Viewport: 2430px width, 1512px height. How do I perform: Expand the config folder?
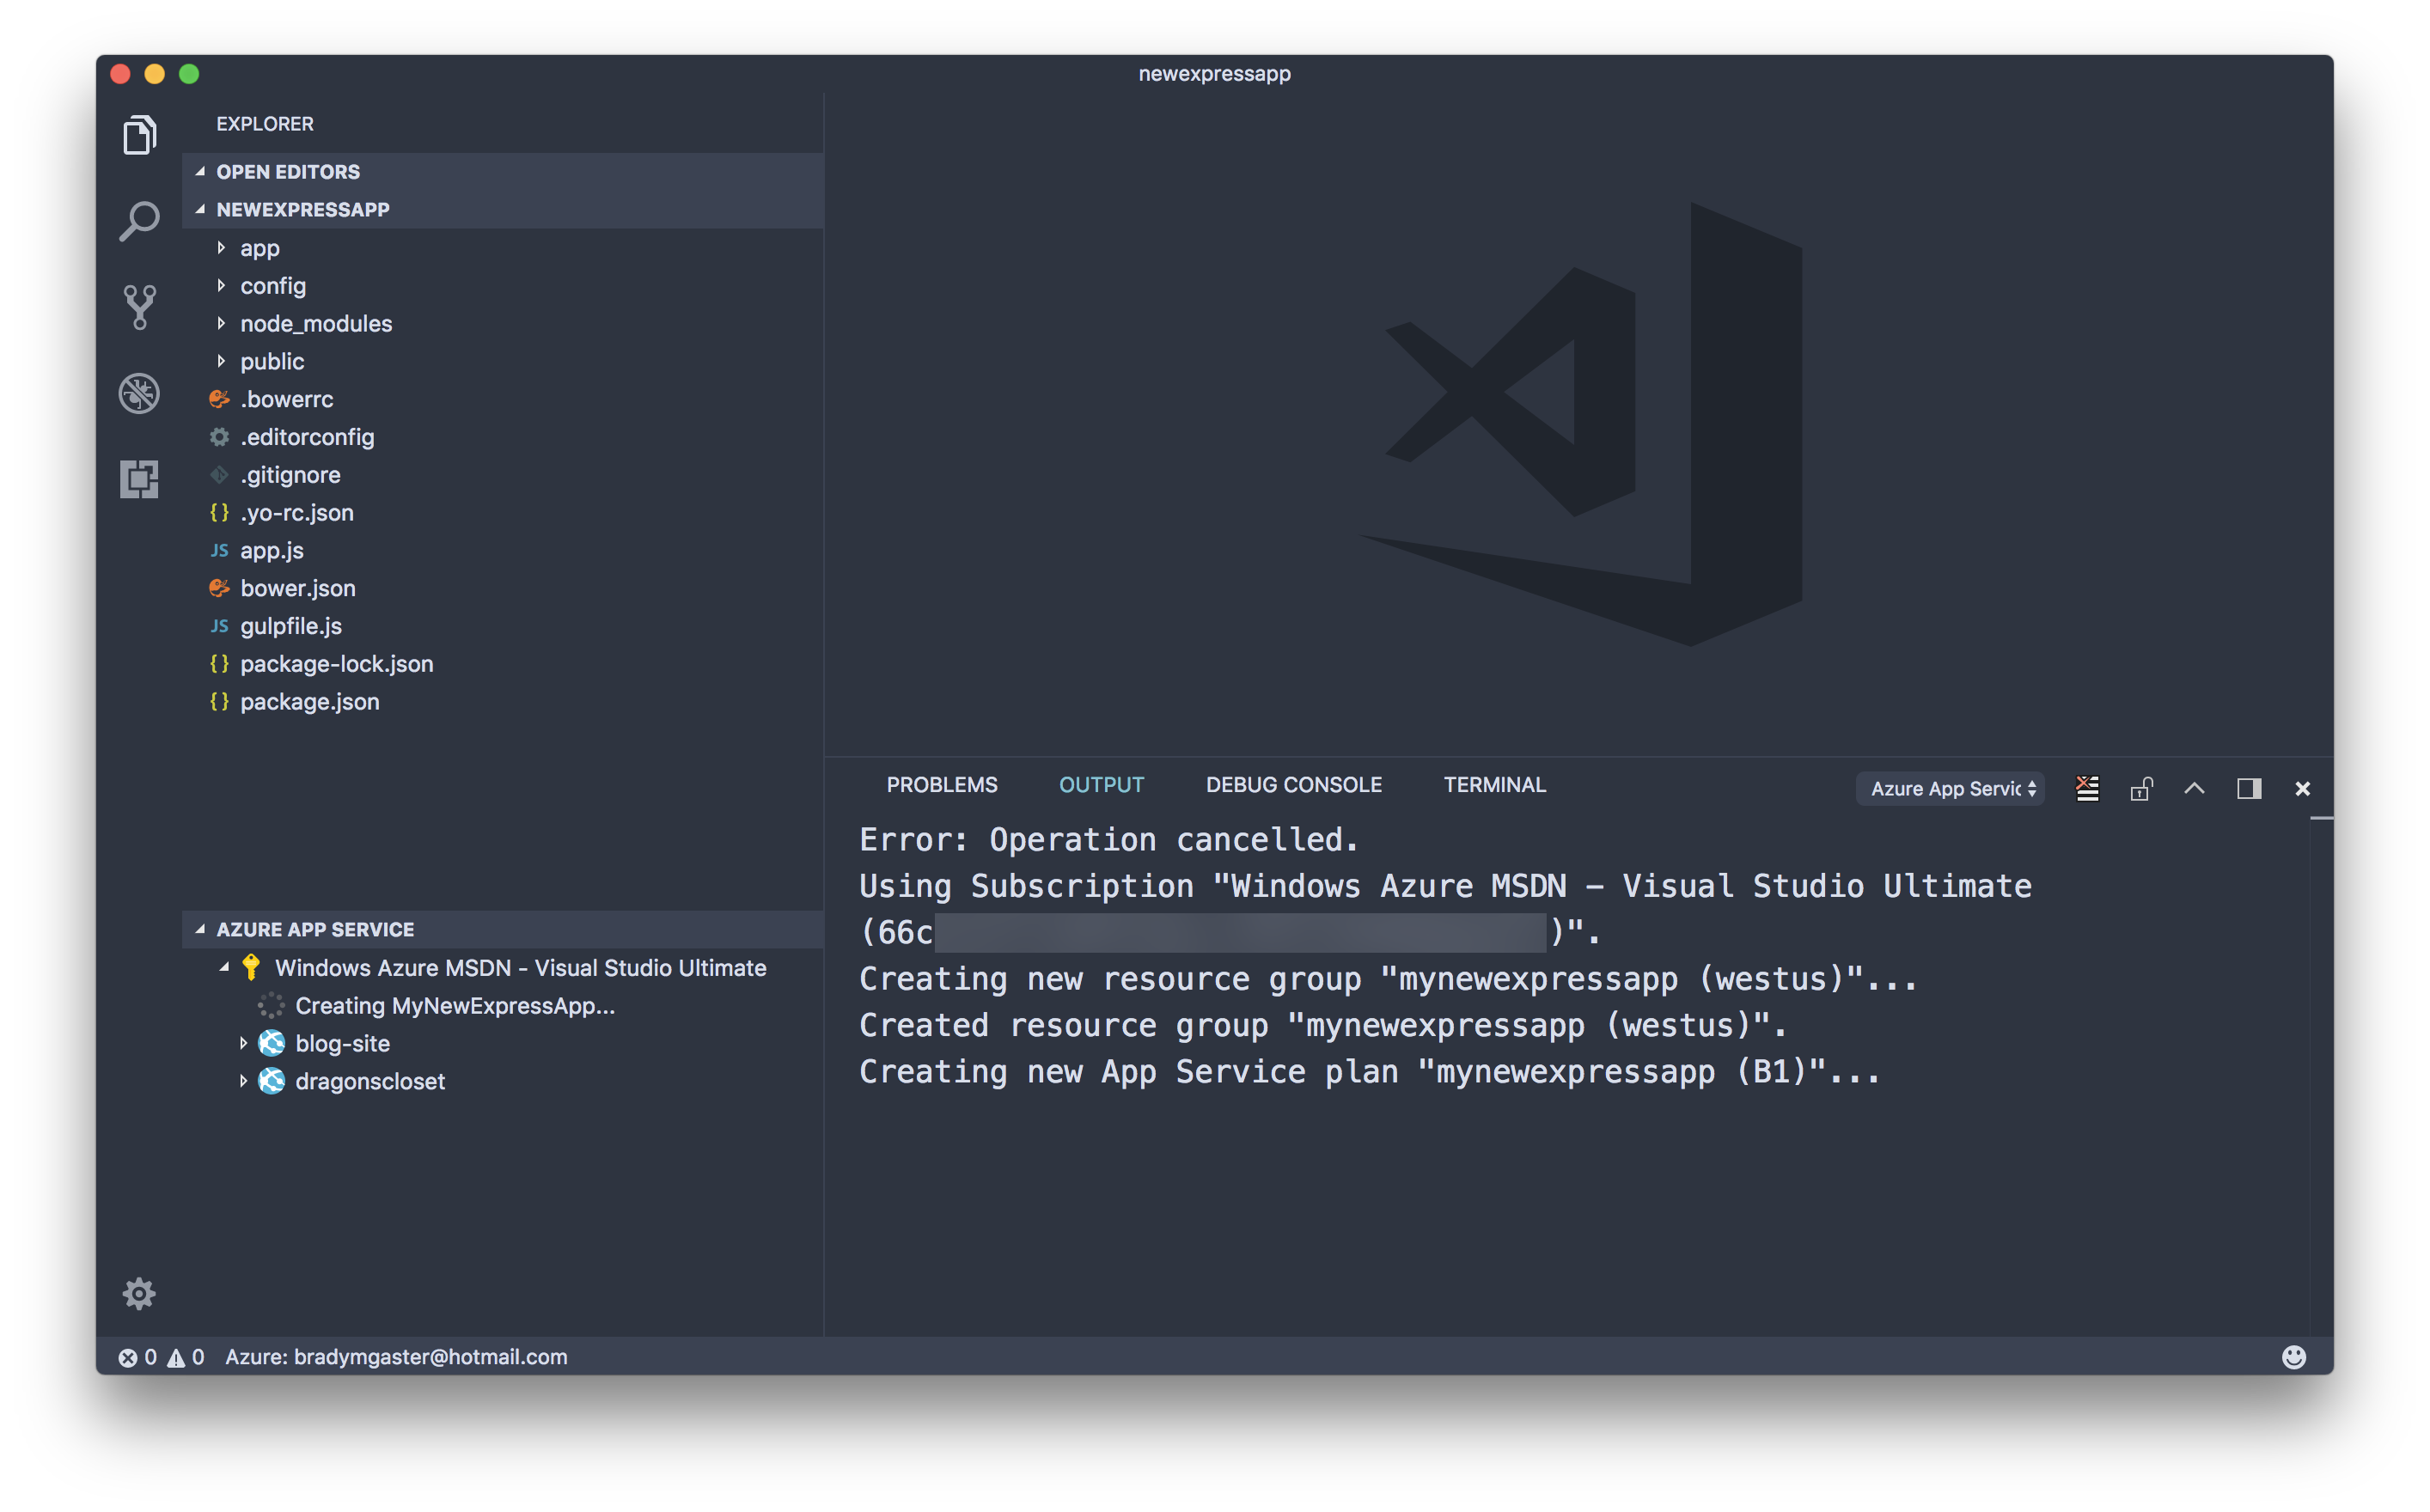(x=221, y=286)
